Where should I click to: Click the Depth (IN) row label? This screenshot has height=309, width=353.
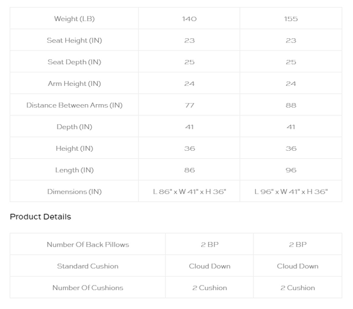pos(74,127)
